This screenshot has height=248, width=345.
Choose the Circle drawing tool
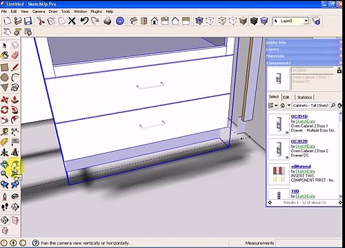tap(5, 78)
